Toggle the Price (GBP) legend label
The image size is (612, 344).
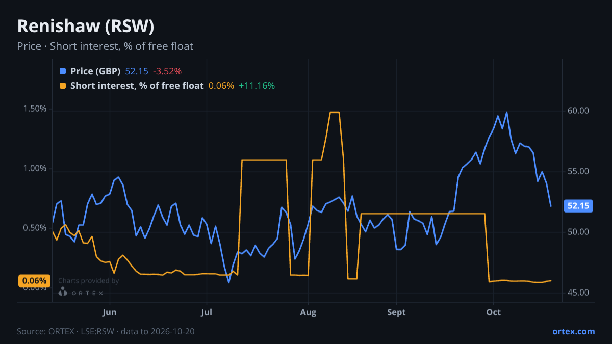(95, 71)
